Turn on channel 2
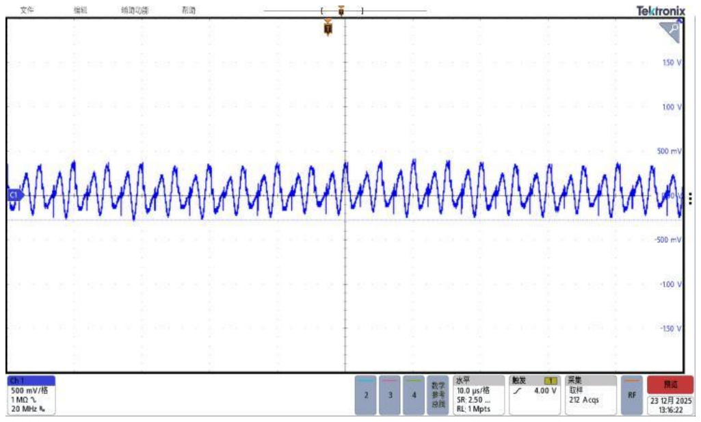The width and height of the screenshot is (701, 422). tap(366, 395)
